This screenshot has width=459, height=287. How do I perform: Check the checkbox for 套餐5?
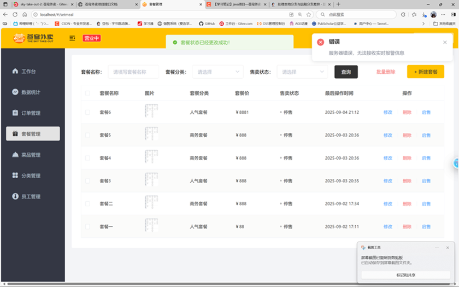pyautogui.click(x=87, y=135)
